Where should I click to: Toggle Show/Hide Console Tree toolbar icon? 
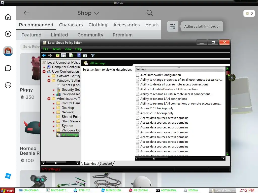[63, 56]
